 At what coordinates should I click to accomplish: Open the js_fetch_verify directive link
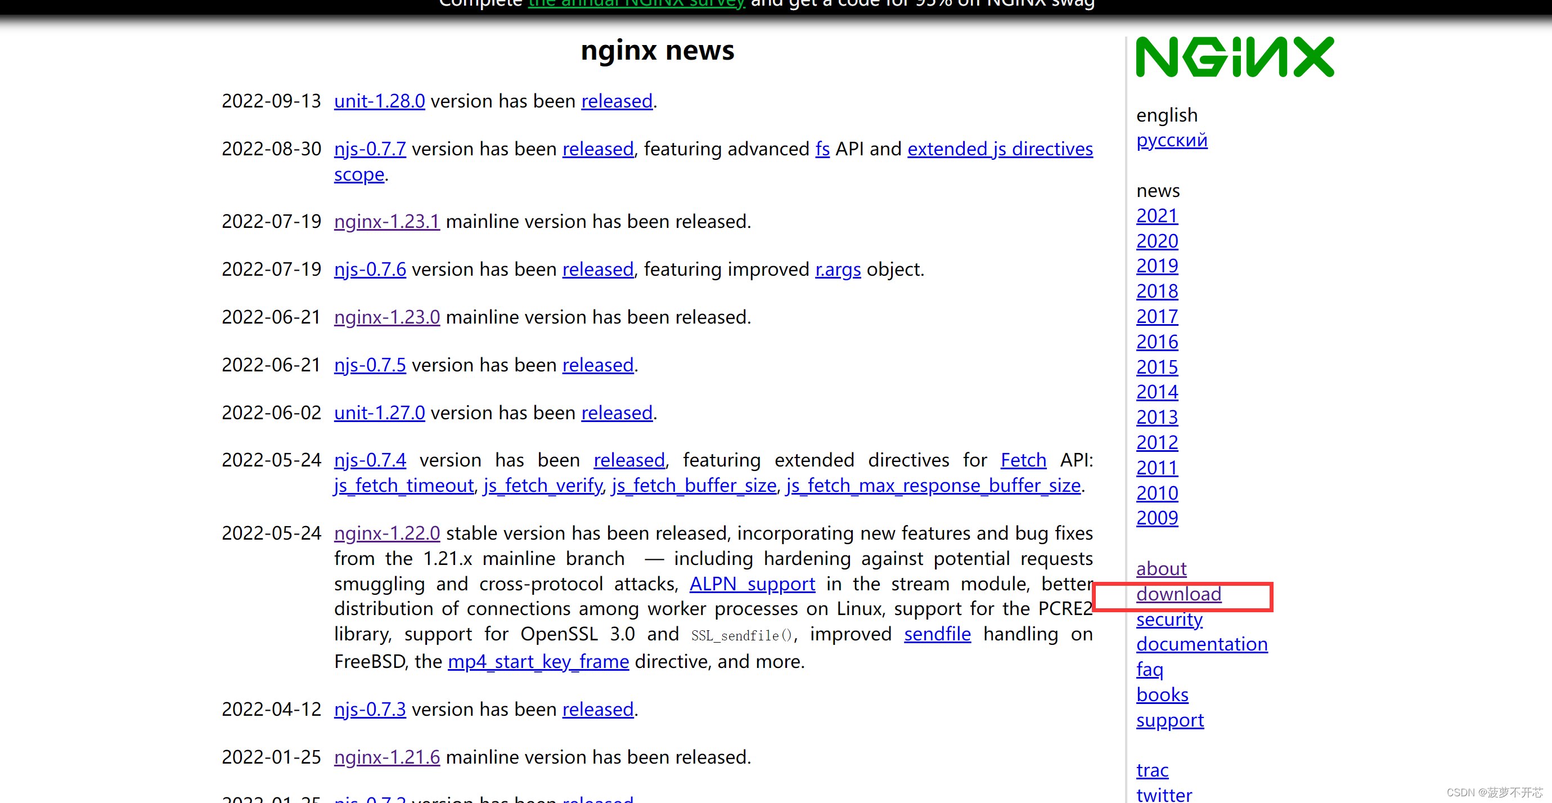543,485
